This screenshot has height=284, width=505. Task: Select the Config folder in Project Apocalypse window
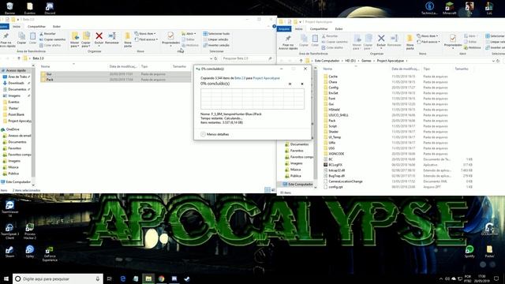(x=333, y=88)
